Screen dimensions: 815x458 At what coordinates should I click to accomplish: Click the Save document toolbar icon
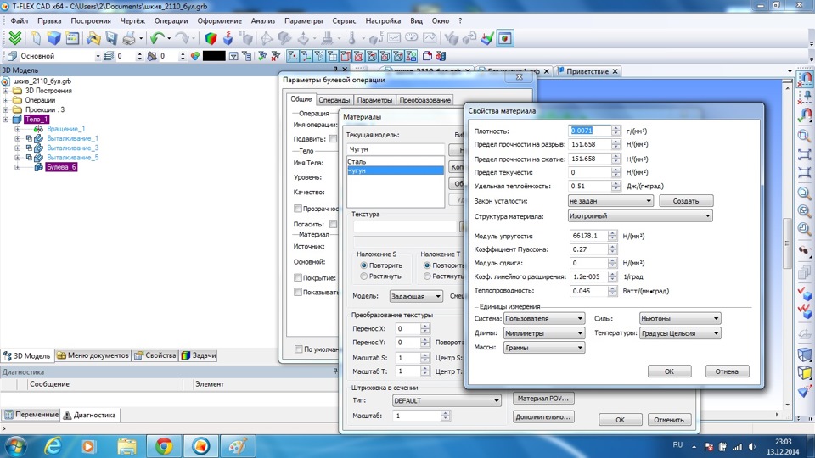tap(111, 38)
